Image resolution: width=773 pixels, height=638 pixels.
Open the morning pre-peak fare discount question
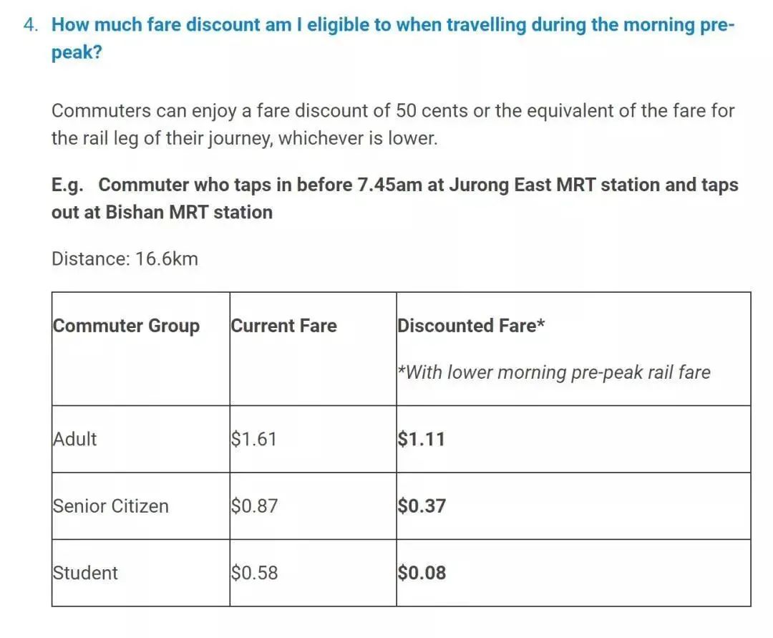[392, 26]
